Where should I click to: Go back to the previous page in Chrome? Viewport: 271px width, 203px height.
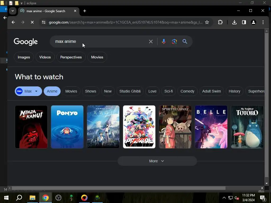[x=13, y=22]
